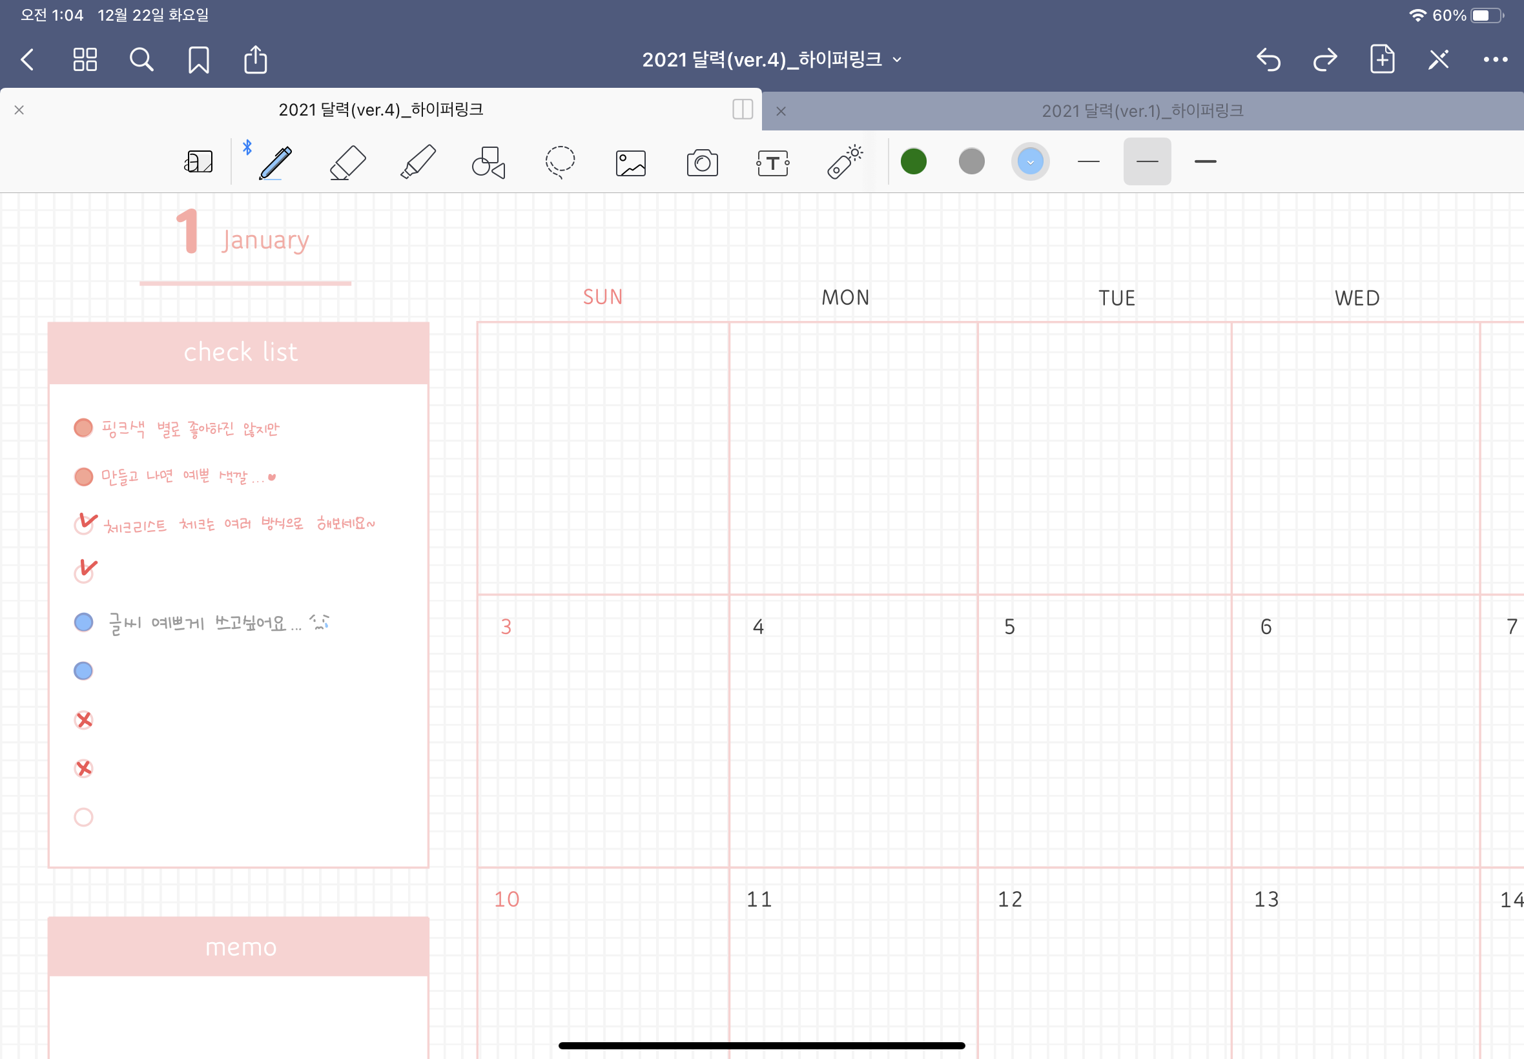Redo the last action
The image size is (1524, 1059).
click(x=1325, y=59)
